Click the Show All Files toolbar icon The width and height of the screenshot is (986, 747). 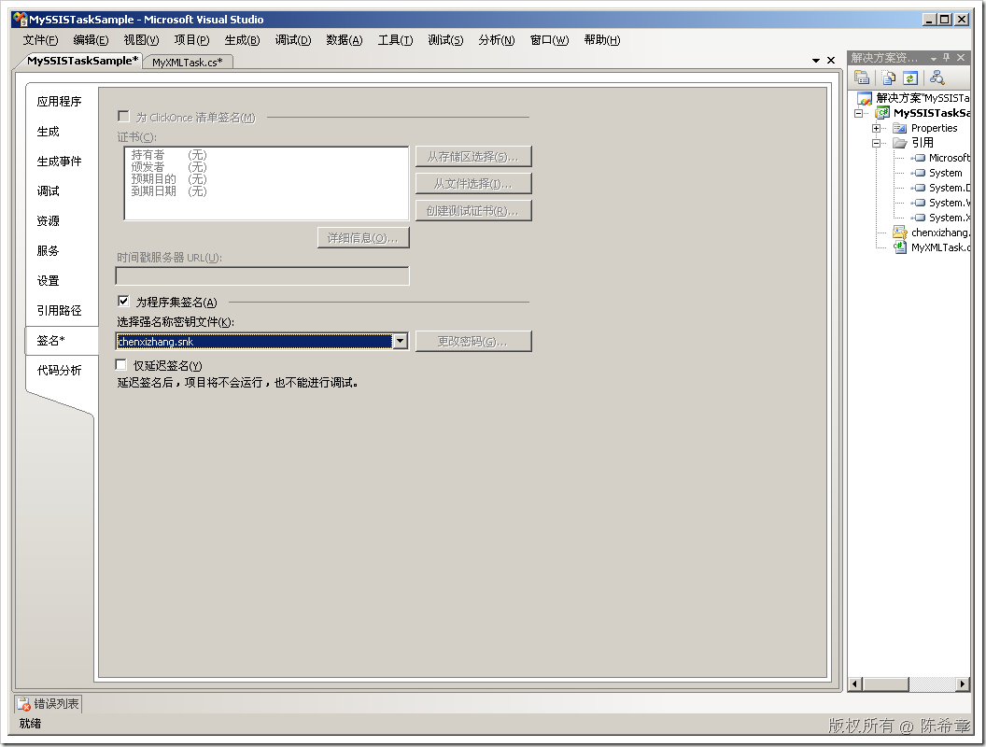pyautogui.click(x=889, y=78)
